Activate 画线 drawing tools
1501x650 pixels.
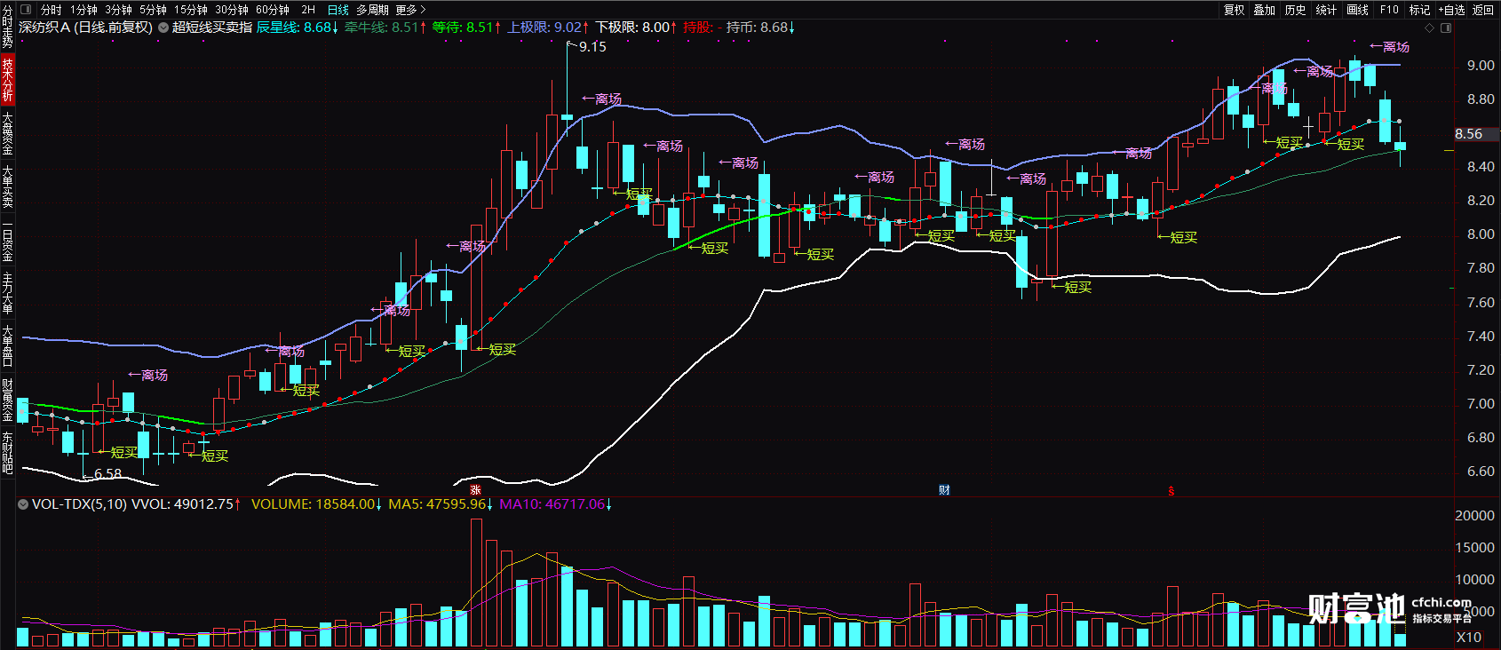click(1357, 10)
